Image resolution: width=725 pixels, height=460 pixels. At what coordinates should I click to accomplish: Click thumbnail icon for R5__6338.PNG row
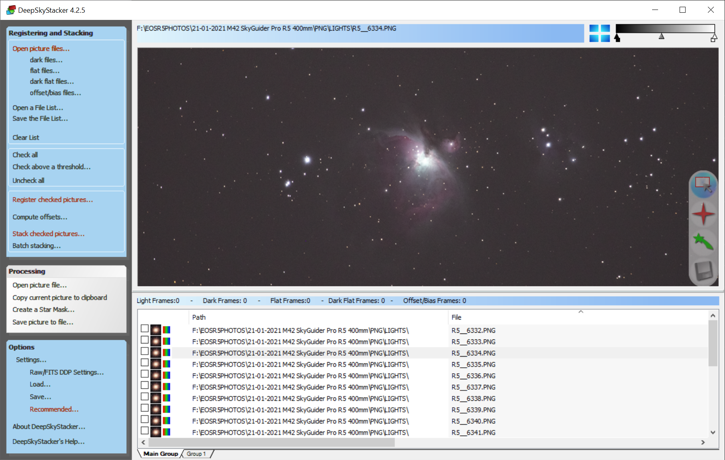point(156,398)
